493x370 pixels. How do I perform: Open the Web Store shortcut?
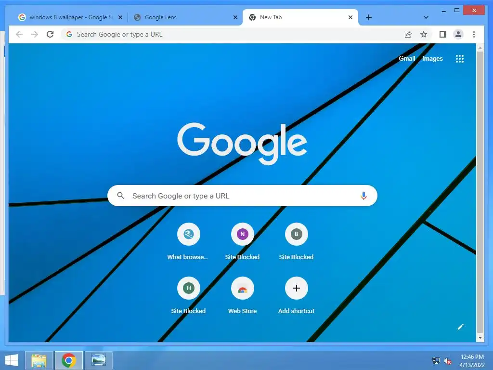point(242,288)
